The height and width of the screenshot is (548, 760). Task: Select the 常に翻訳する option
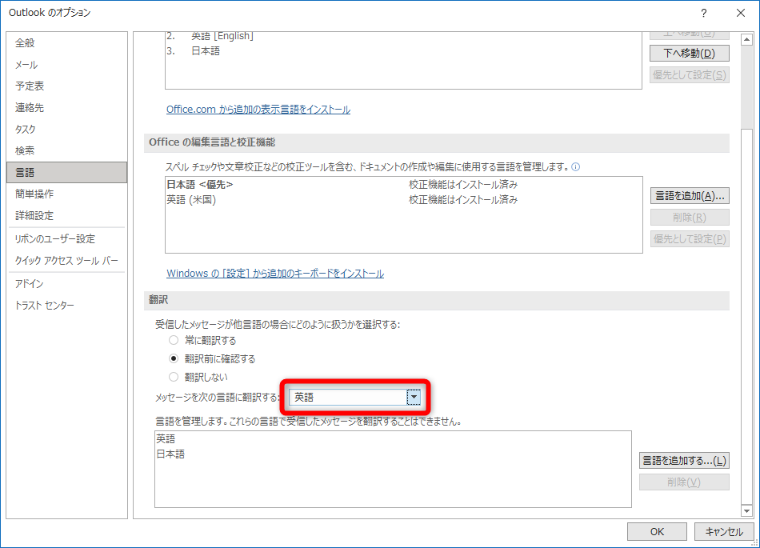click(x=173, y=341)
